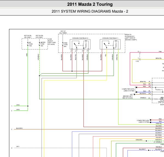Screen dimensions: 164x157
Task: Click the 'GRN' label on wire 2
Action: 18,110
